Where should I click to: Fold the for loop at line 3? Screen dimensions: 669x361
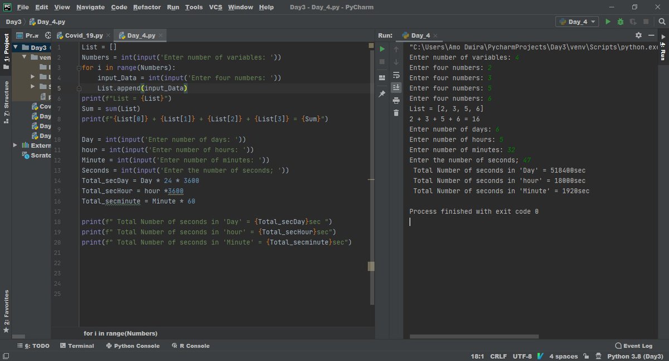[x=79, y=67]
